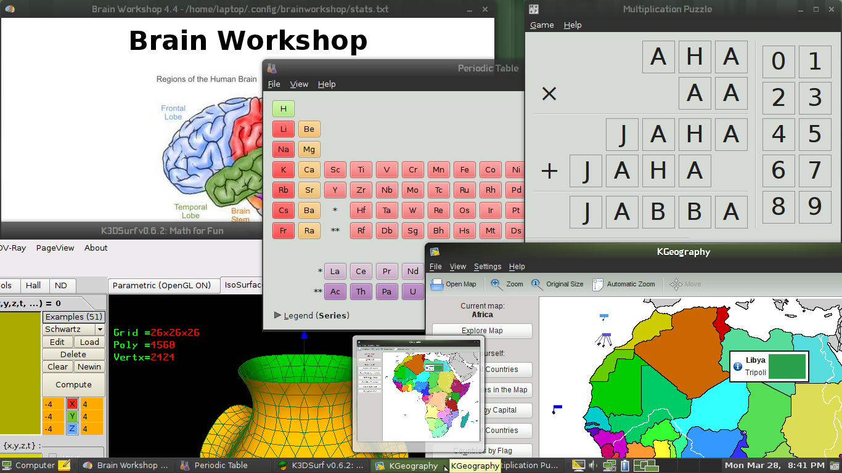Pick digit 7 in Multiplication Puzzle
The width and height of the screenshot is (842, 473).
coord(815,171)
